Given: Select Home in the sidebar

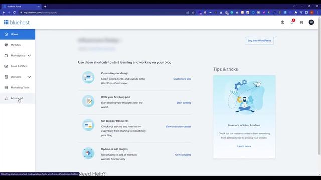Looking at the screenshot, I should [x=18, y=34].
